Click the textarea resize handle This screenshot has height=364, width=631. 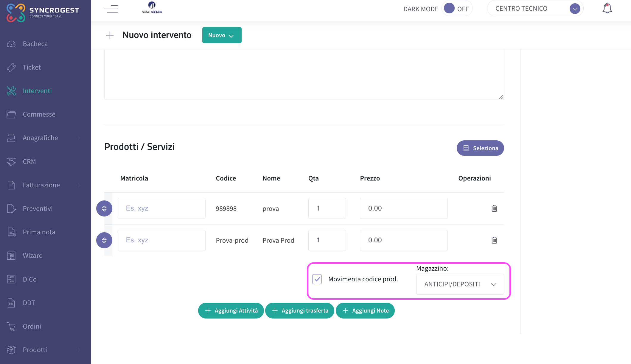coord(501,97)
